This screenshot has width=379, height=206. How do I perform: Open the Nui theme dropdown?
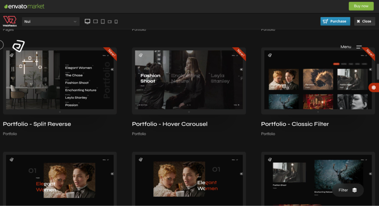51,21
